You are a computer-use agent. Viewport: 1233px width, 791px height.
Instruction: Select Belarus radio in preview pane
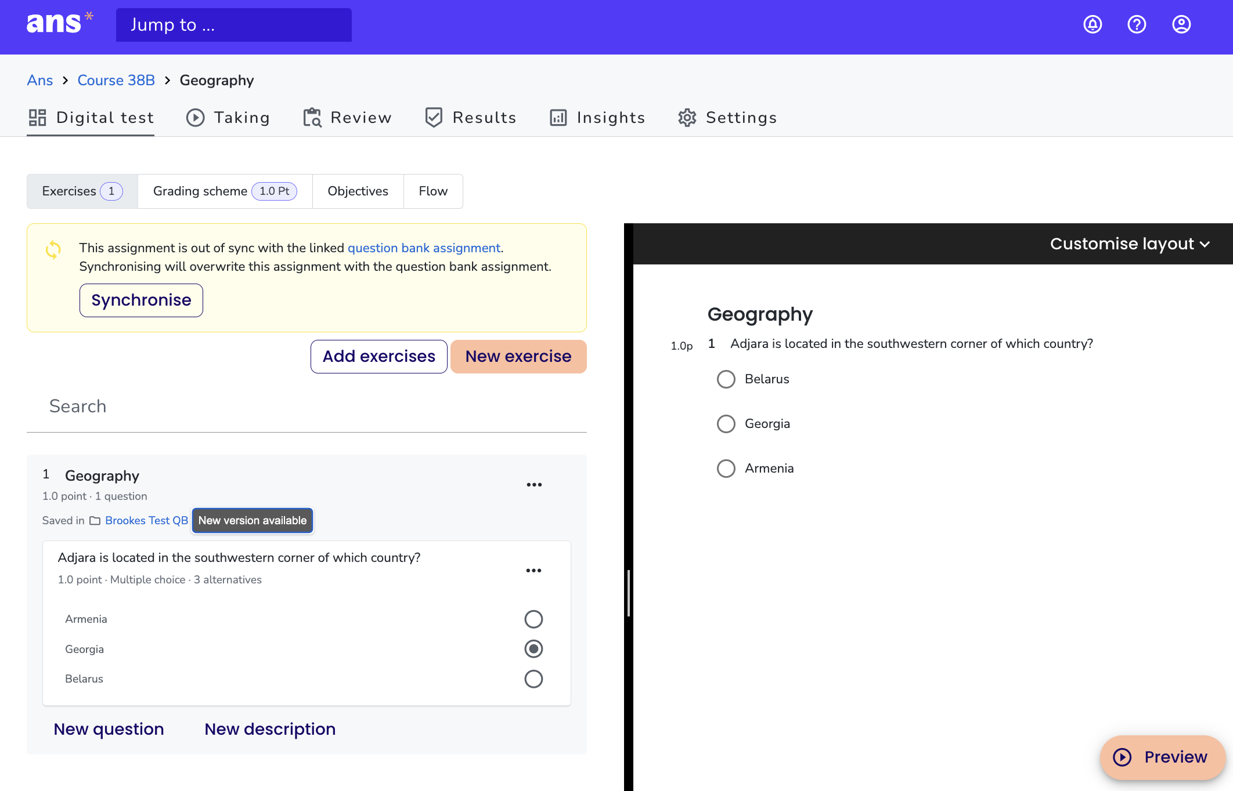726,379
